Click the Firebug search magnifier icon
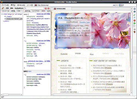 [25, 8]
